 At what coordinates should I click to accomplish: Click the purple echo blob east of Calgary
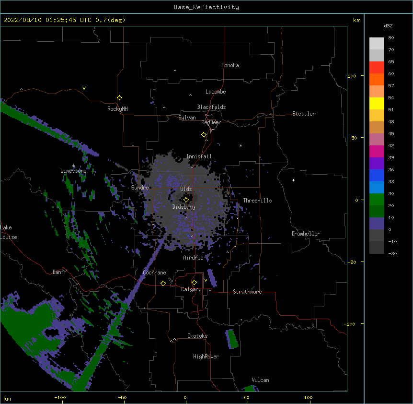(212, 278)
